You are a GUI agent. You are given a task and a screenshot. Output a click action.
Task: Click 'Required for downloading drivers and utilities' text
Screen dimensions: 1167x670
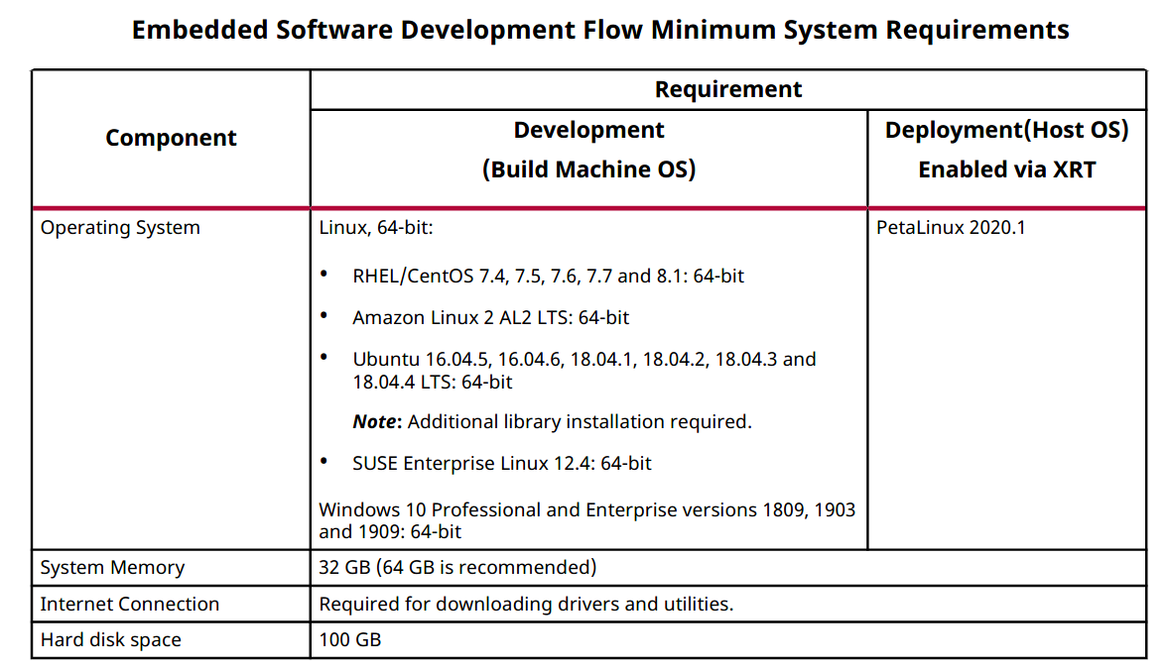pos(526,605)
